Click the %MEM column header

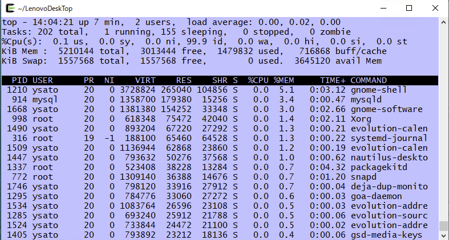coord(284,81)
